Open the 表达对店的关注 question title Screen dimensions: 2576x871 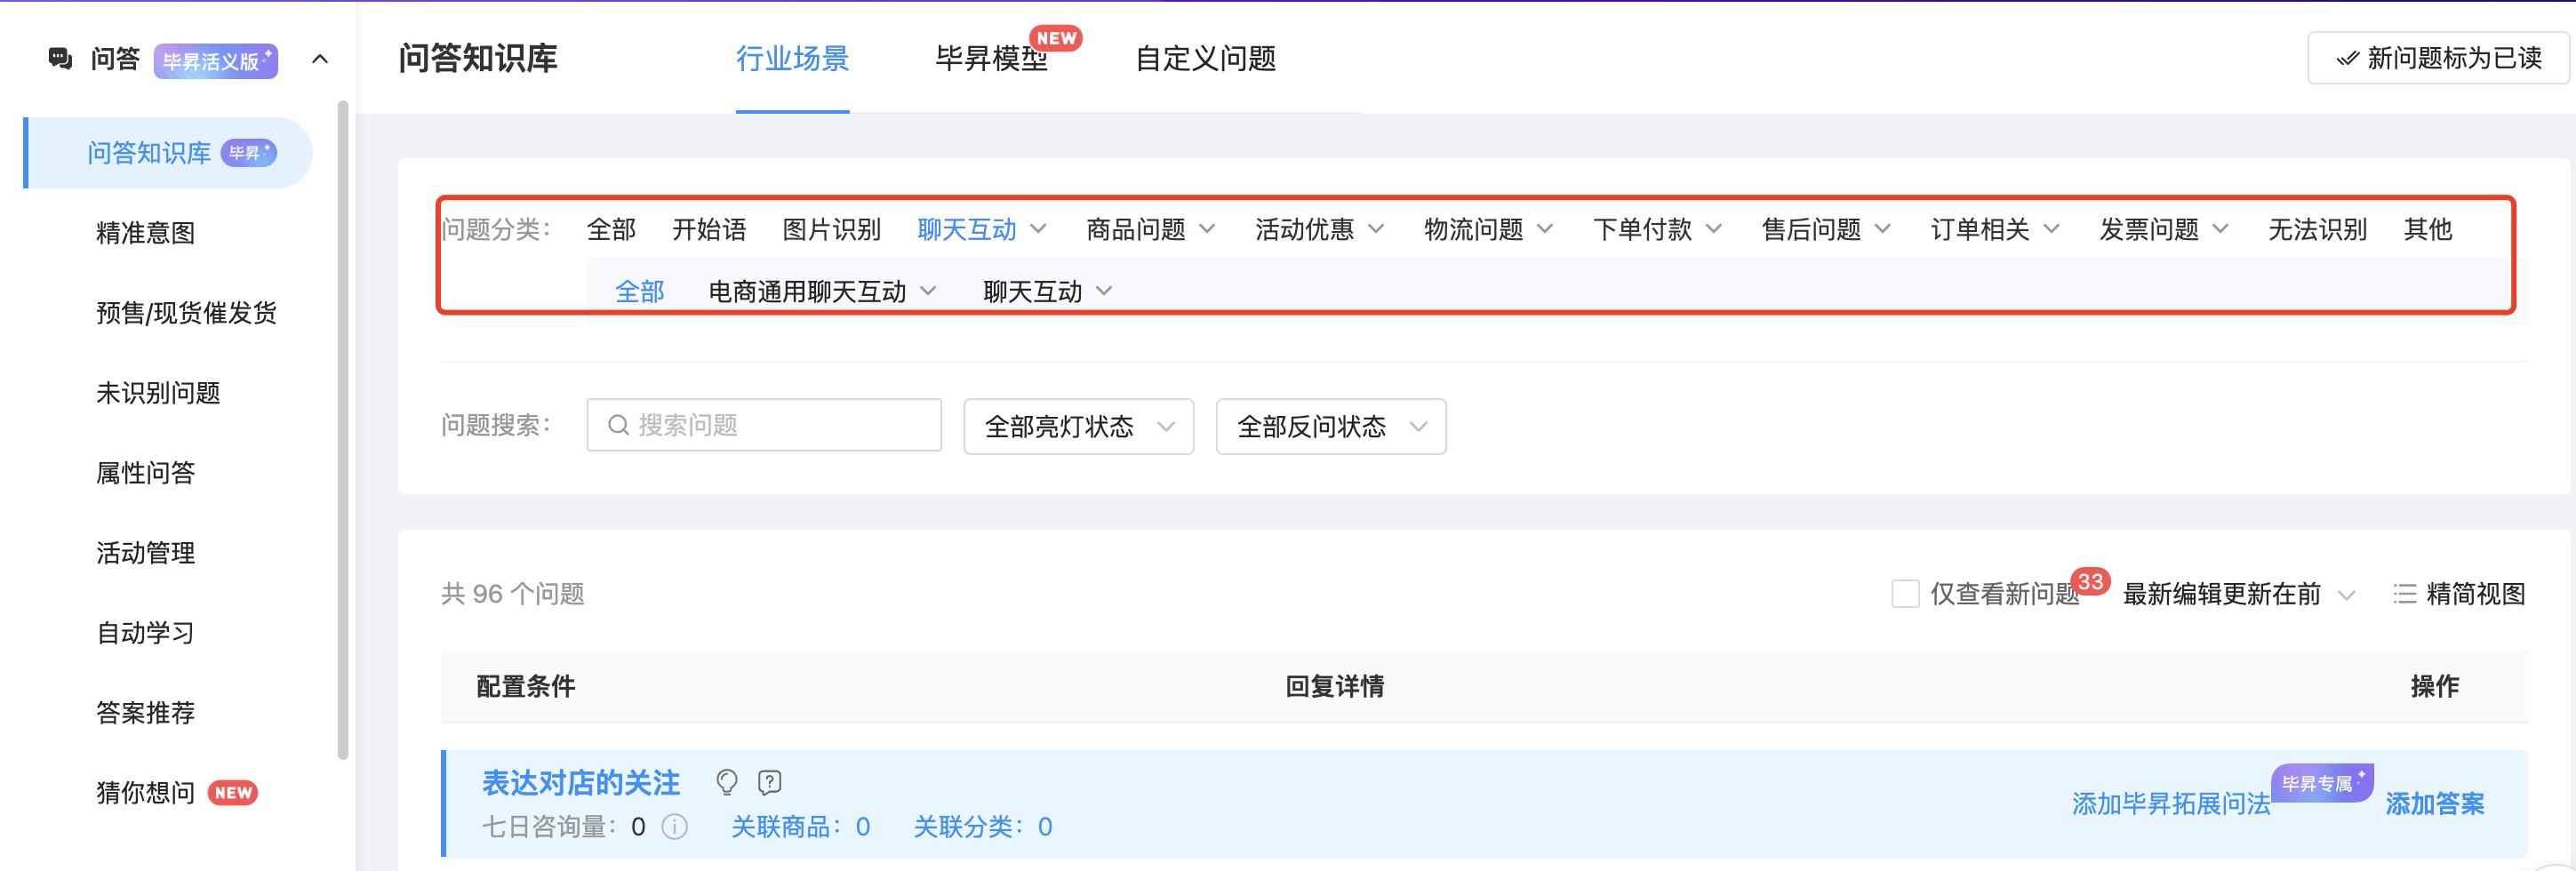tap(581, 782)
